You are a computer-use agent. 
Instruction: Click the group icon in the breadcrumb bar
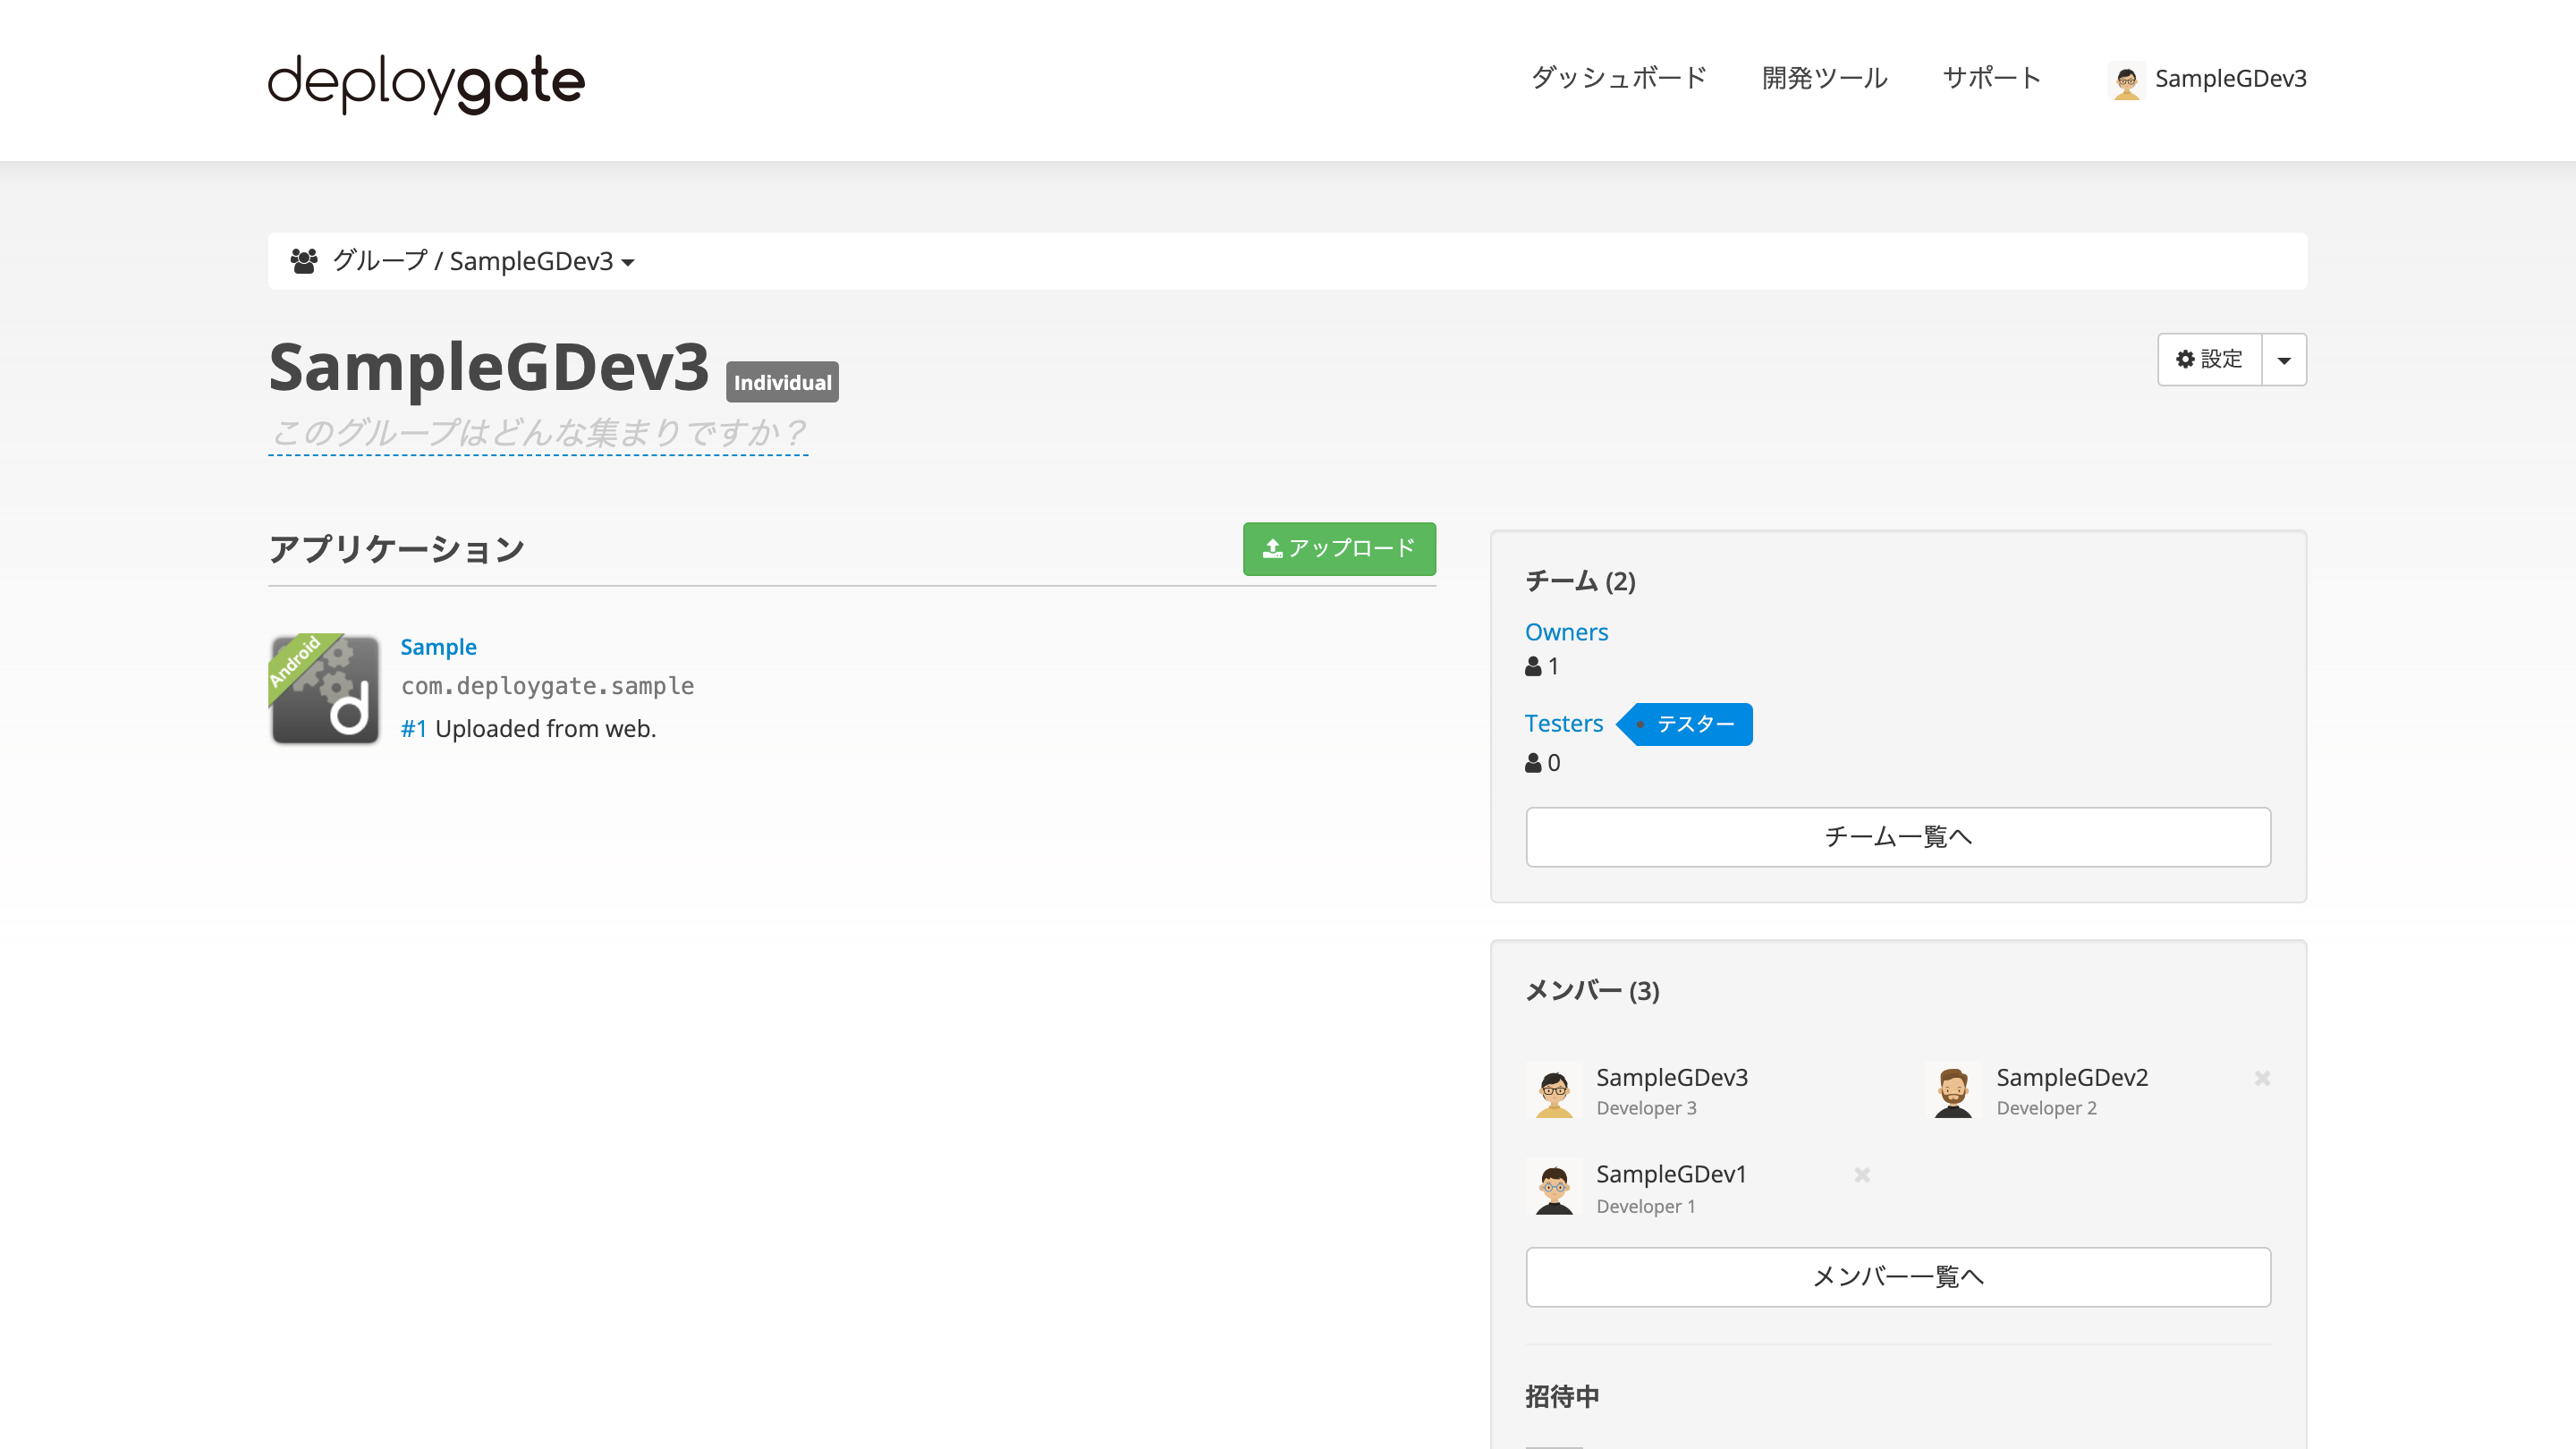tap(305, 260)
